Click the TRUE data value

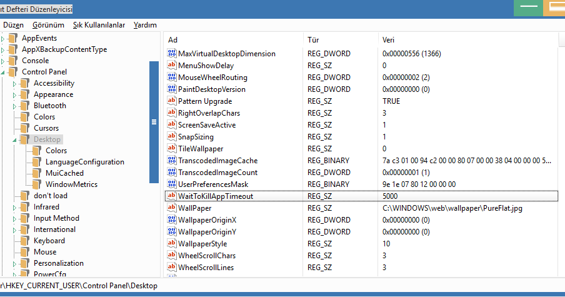coord(391,101)
